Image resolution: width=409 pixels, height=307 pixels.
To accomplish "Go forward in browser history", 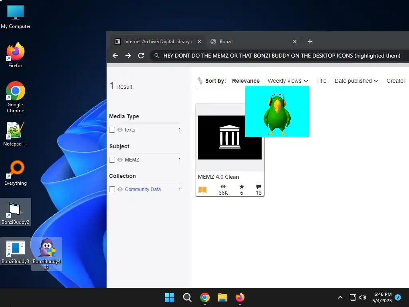I will click(128, 56).
